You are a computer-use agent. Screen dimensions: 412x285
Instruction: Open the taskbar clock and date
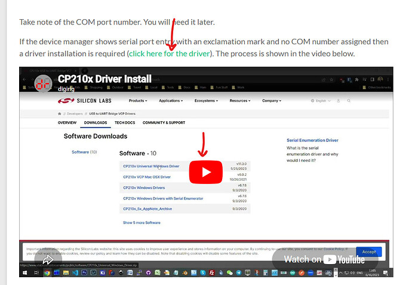point(373,272)
